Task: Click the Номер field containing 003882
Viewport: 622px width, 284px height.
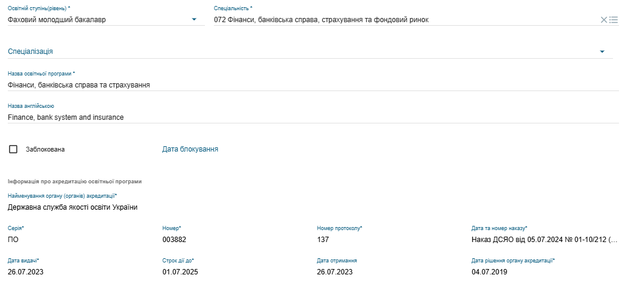Action: [x=235, y=240]
